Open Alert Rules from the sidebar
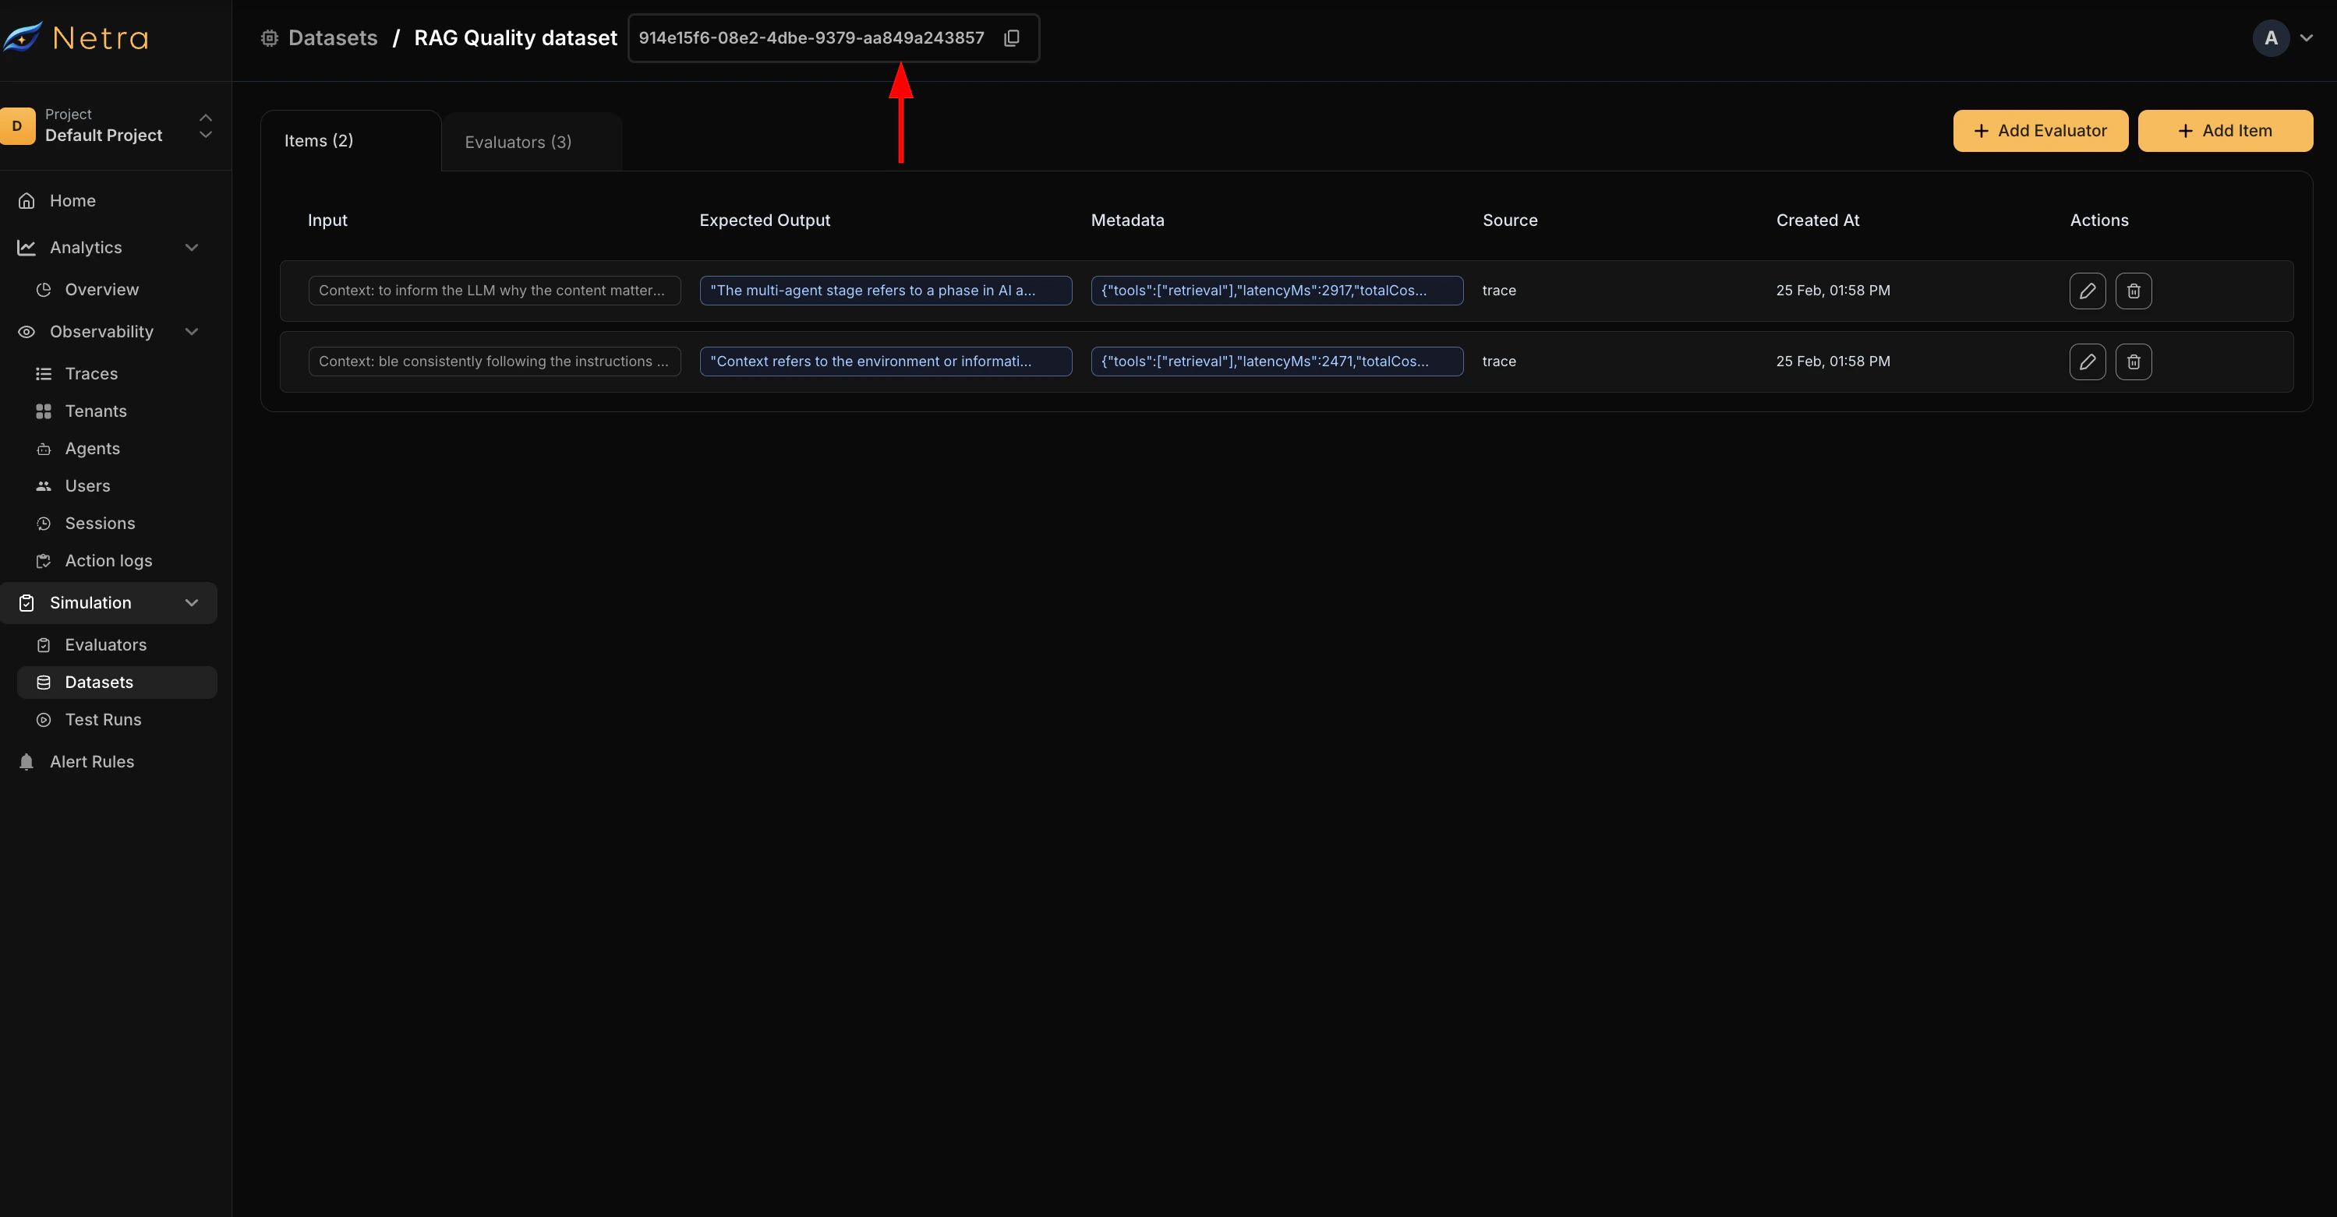The height and width of the screenshot is (1217, 2337). click(92, 762)
